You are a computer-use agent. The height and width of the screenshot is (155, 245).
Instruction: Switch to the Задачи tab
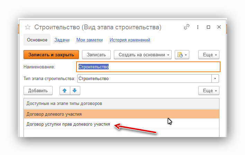click(62, 40)
